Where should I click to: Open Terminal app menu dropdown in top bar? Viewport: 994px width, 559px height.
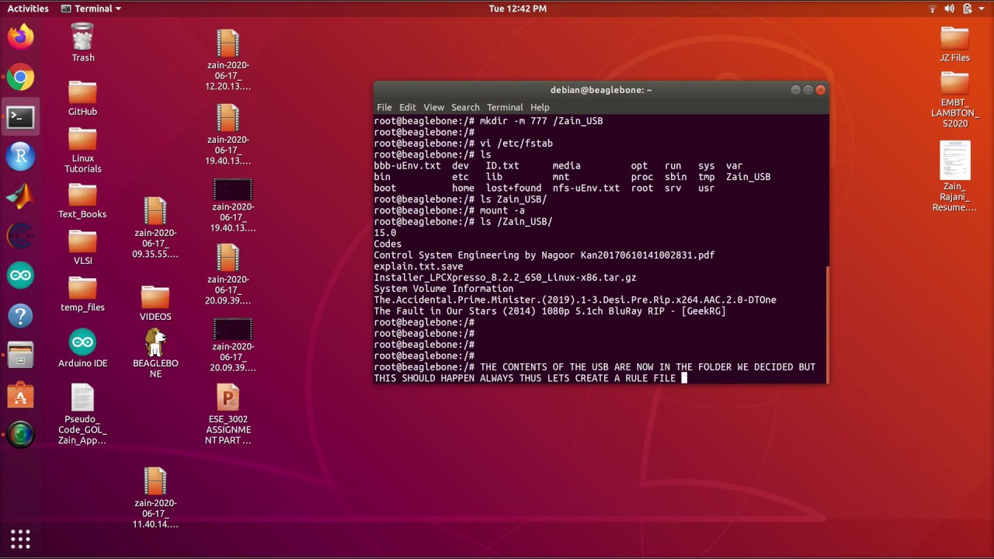pos(92,9)
